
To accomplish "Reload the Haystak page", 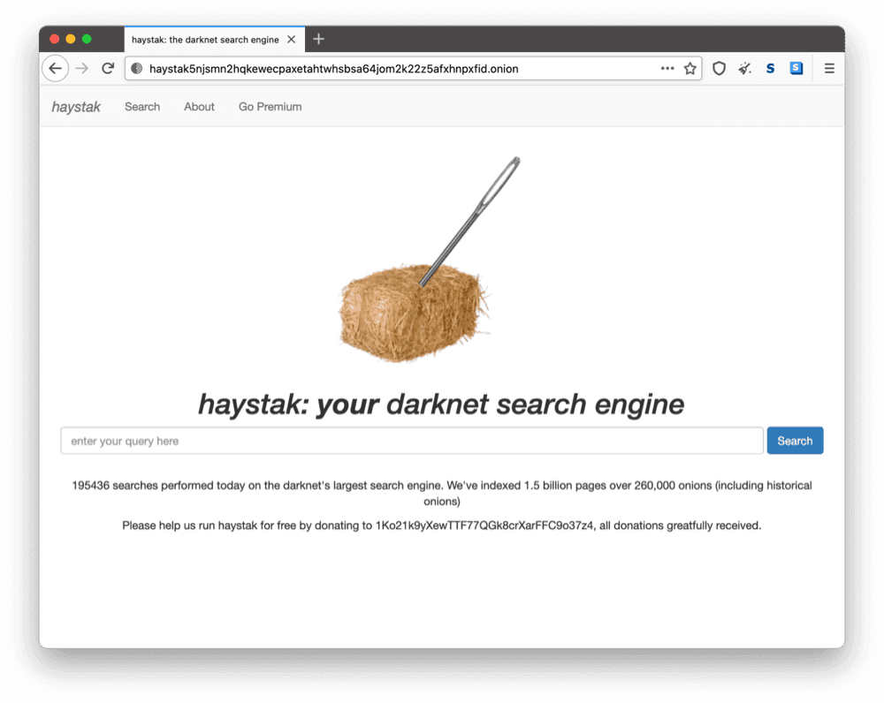I will click(x=108, y=68).
